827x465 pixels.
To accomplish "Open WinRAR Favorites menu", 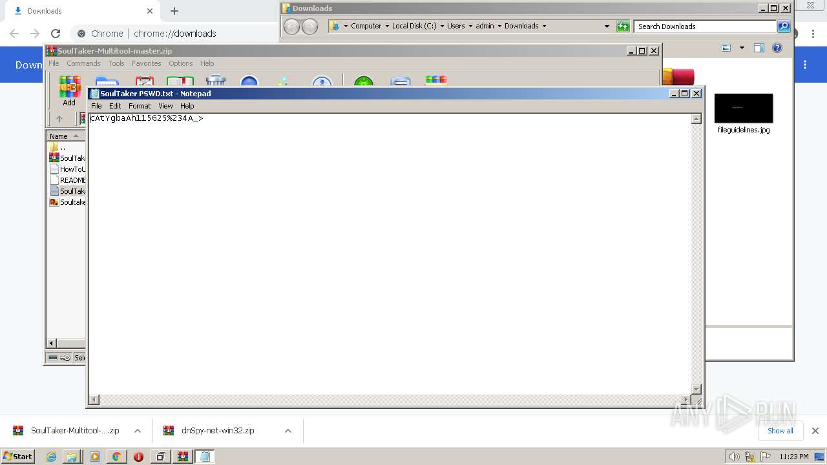I will 147,63.
